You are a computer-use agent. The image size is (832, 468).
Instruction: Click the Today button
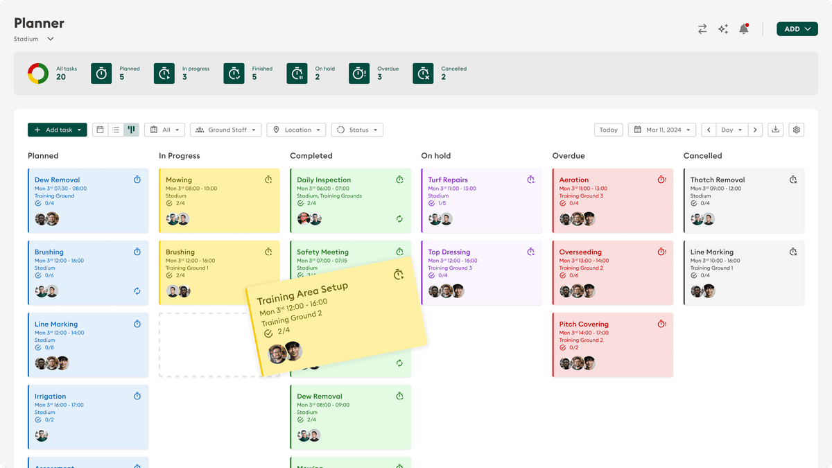(608, 130)
